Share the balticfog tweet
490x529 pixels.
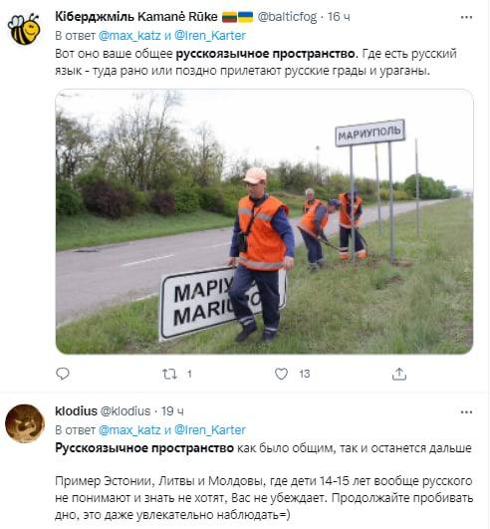coord(399,374)
